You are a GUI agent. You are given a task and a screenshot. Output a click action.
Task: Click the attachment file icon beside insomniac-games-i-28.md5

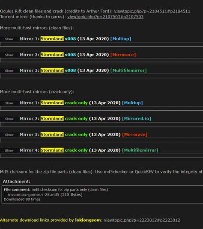(5, 194)
